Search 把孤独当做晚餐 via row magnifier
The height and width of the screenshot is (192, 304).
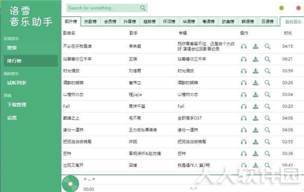pos(268,142)
